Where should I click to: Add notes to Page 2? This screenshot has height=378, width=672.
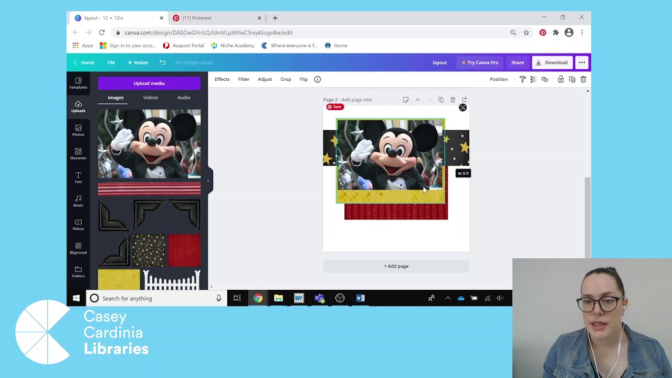coord(406,100)
